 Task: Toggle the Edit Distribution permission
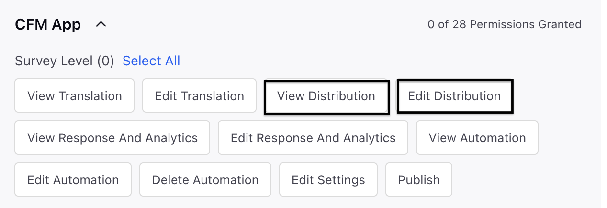(455, 96)
